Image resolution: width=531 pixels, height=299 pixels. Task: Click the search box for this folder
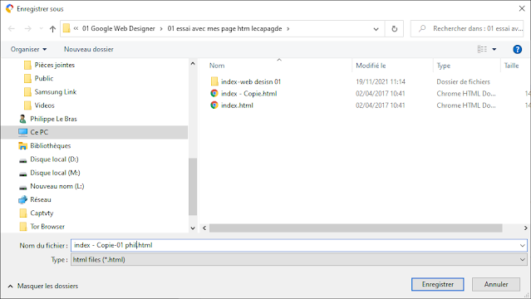click(467, 29)
